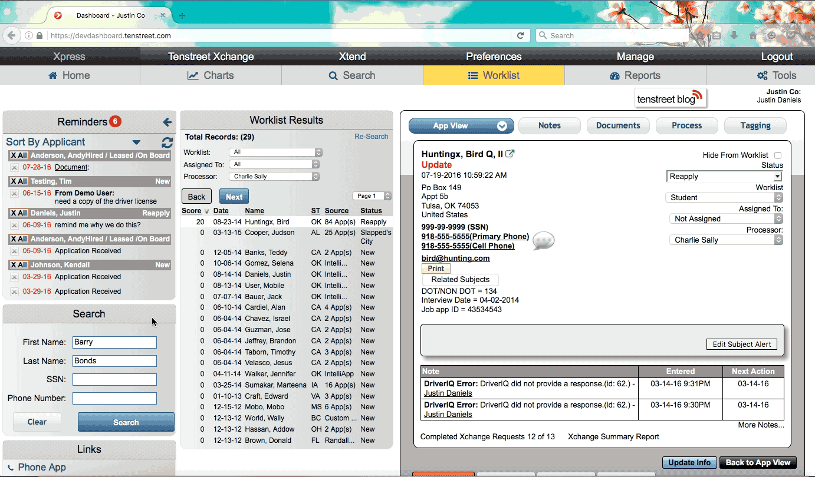Image resolution: width=815 pixels, height=477 pixels.
Task: Click the blue Search button
Action: tap(126, 422)
